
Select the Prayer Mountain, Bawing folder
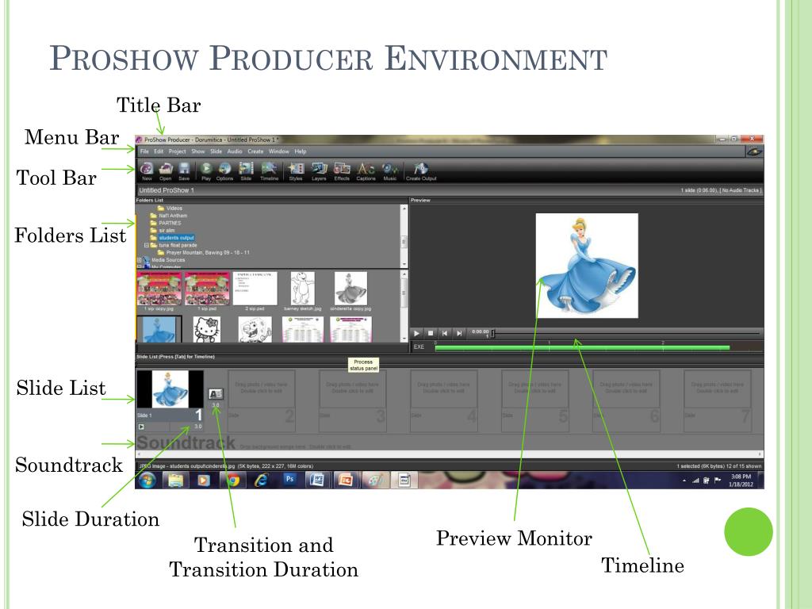[x=204, y=253]
